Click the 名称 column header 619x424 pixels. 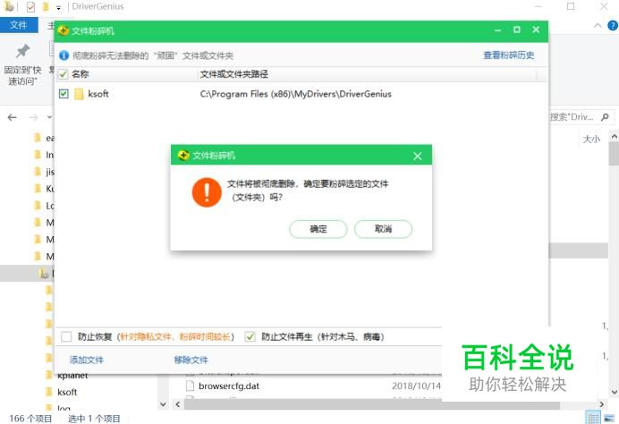pyautogui.click(x=81, y=74)
